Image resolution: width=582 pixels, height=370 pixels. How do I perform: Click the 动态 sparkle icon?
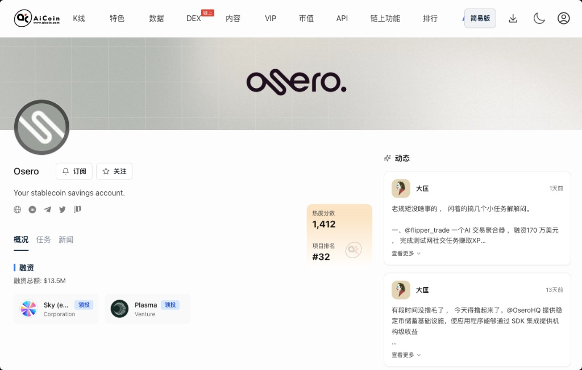tap(387, 158)
